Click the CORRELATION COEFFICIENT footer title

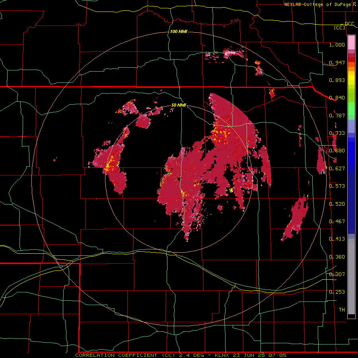(117, 355)
